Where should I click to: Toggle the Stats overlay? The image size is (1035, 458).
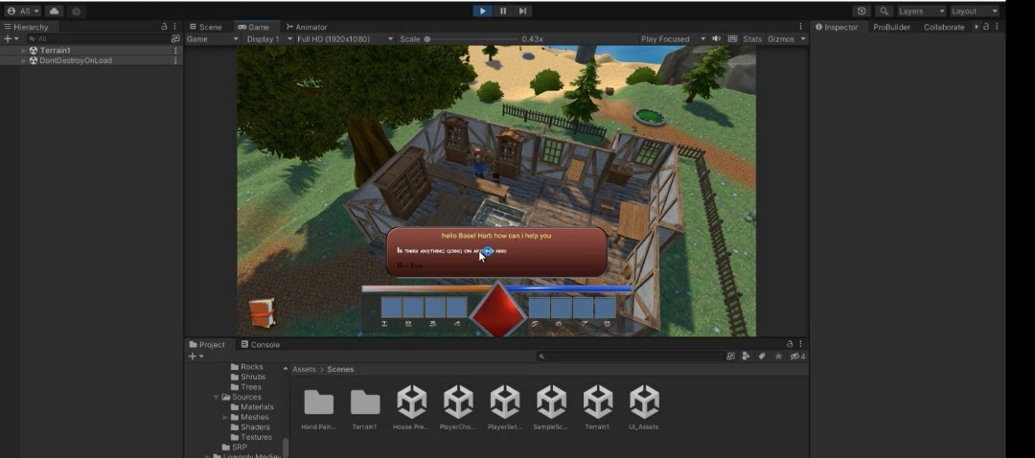point(752,39)
